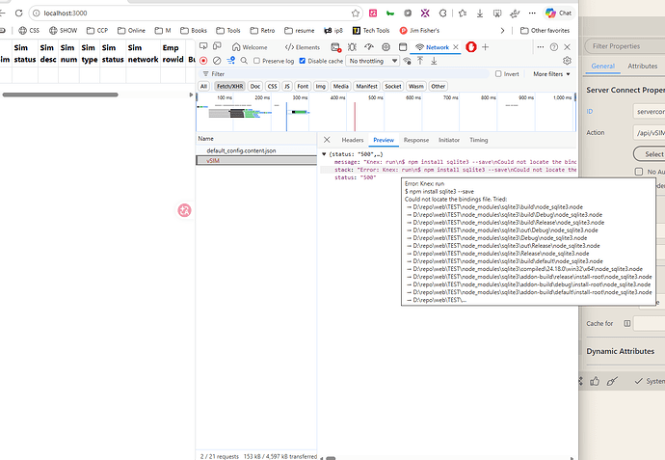The width and height of the screenshot is (665, 460).
Task: Open the Favorites hub icon in browser toolbar
Action: click(463, 14)
